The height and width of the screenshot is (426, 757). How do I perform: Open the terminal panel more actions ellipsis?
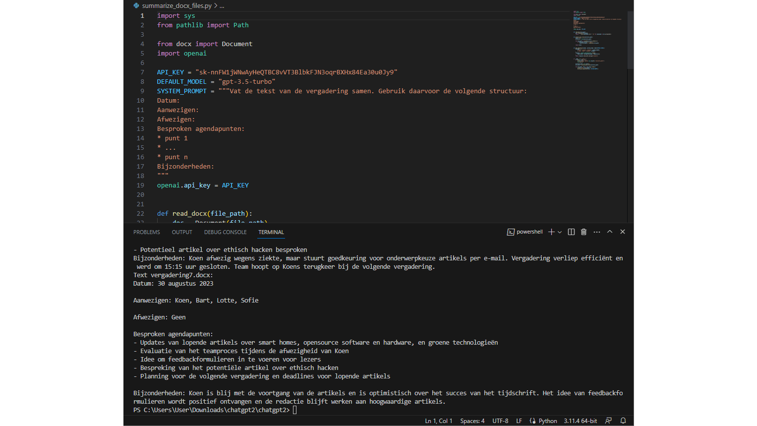click(597, 232)
